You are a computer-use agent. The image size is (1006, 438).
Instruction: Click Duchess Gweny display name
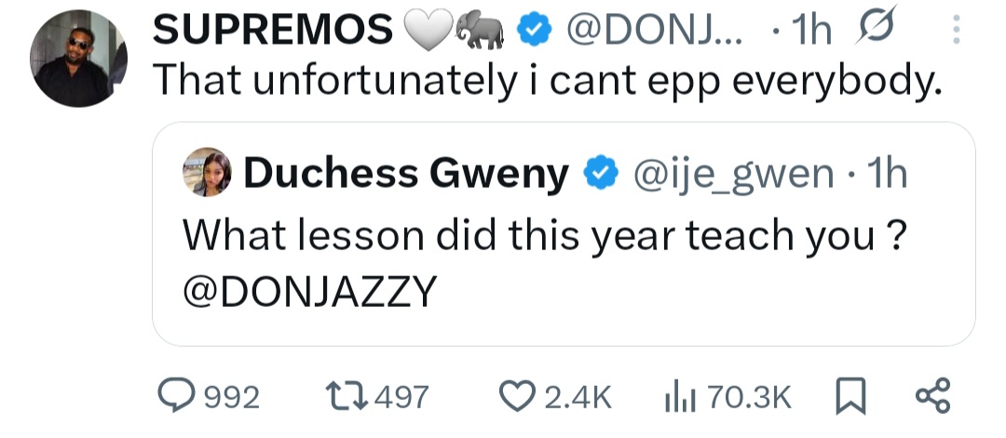pos(405,173)
